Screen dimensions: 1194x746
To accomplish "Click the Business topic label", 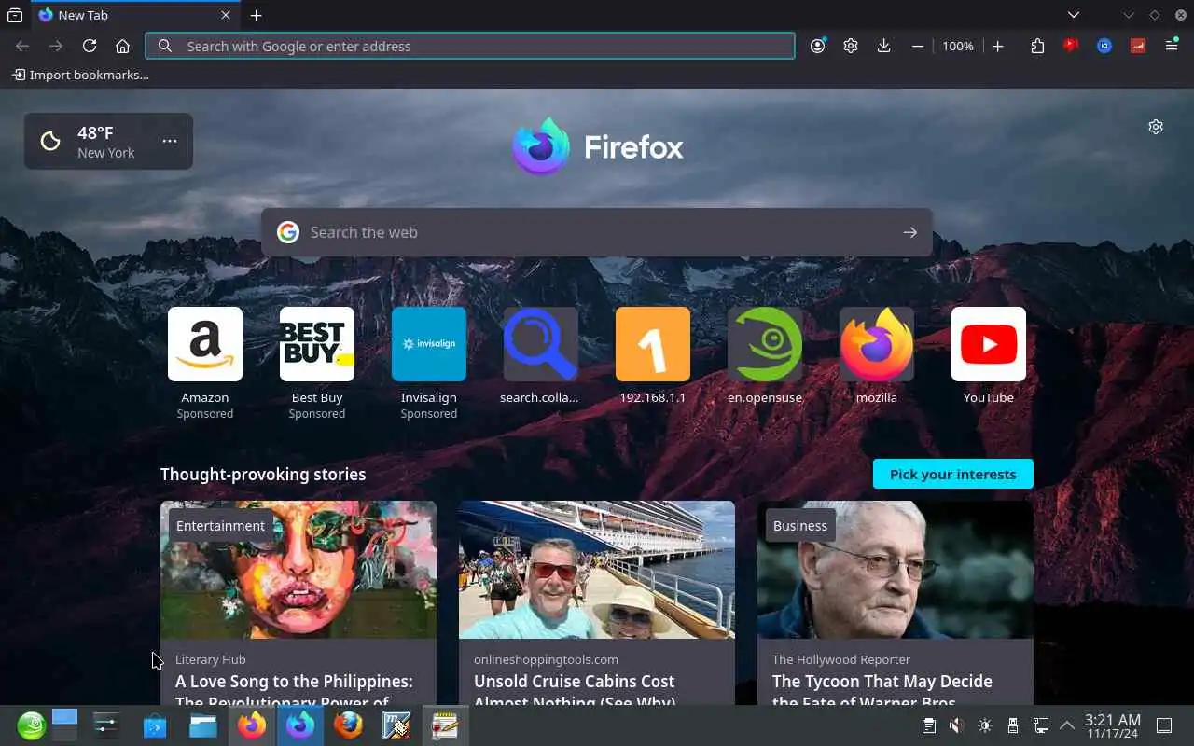I will click(x=800, y=525).
